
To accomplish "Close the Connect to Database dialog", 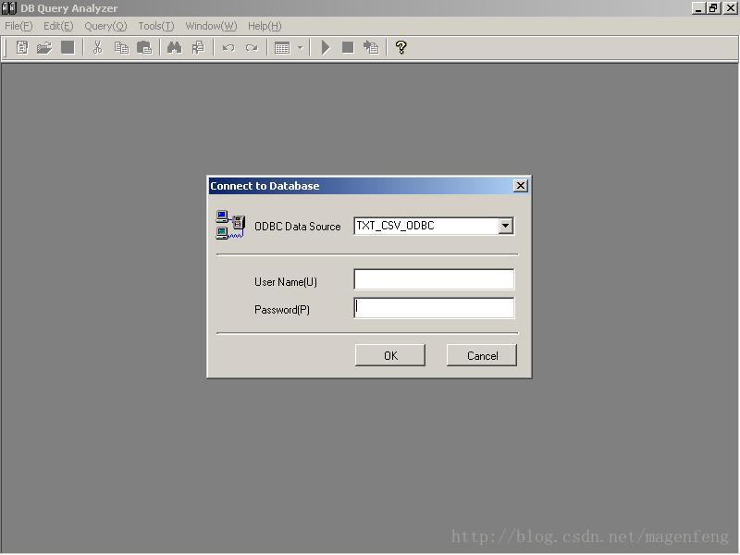I will click(520, 186).
